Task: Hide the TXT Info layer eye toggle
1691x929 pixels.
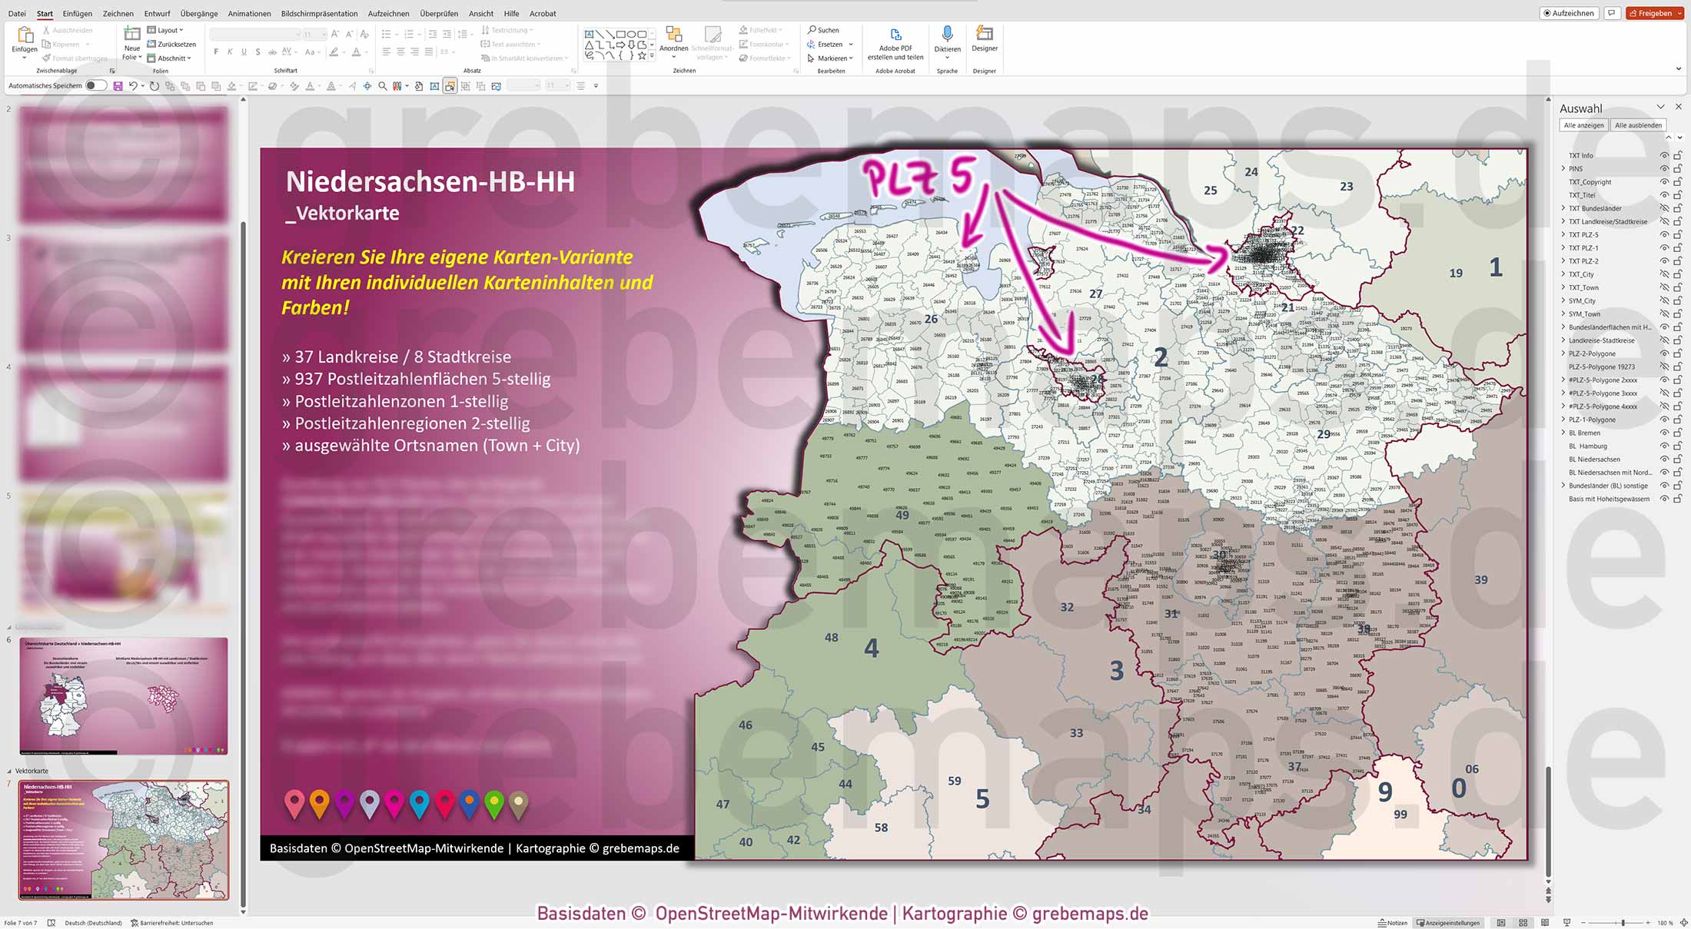Action: [1664, 155]
